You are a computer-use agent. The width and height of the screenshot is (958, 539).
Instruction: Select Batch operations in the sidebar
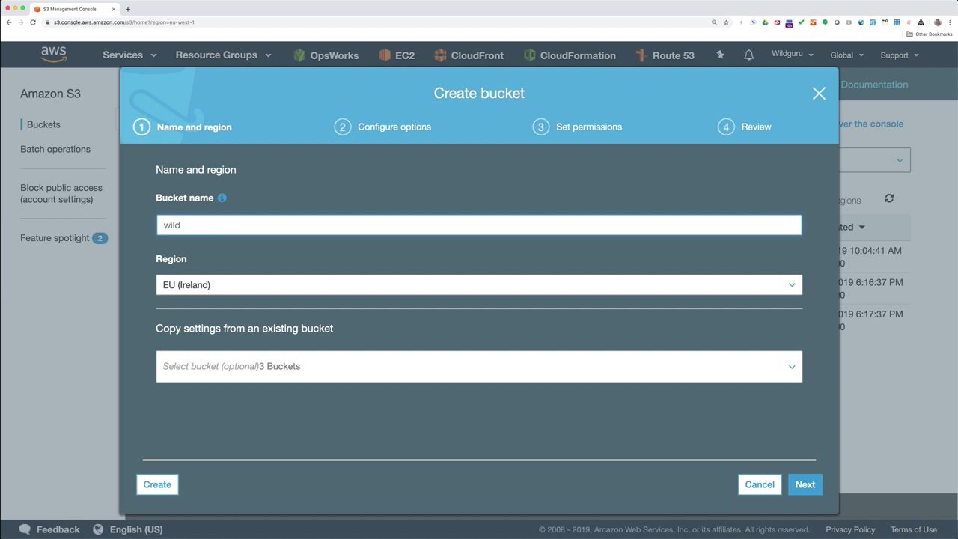coord(55,149)
